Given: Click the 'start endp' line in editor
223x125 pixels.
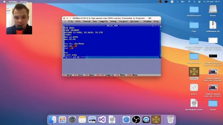Looking at the screenshot, I should coord(70,55).
